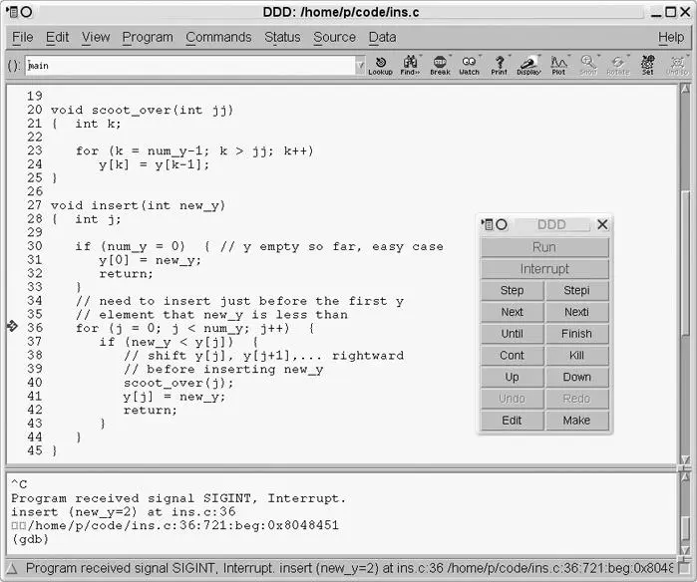This screenshot has width=697, height=582.
Task: Click the Lookup toolbar icon
Action: click(x=380, y=65)
